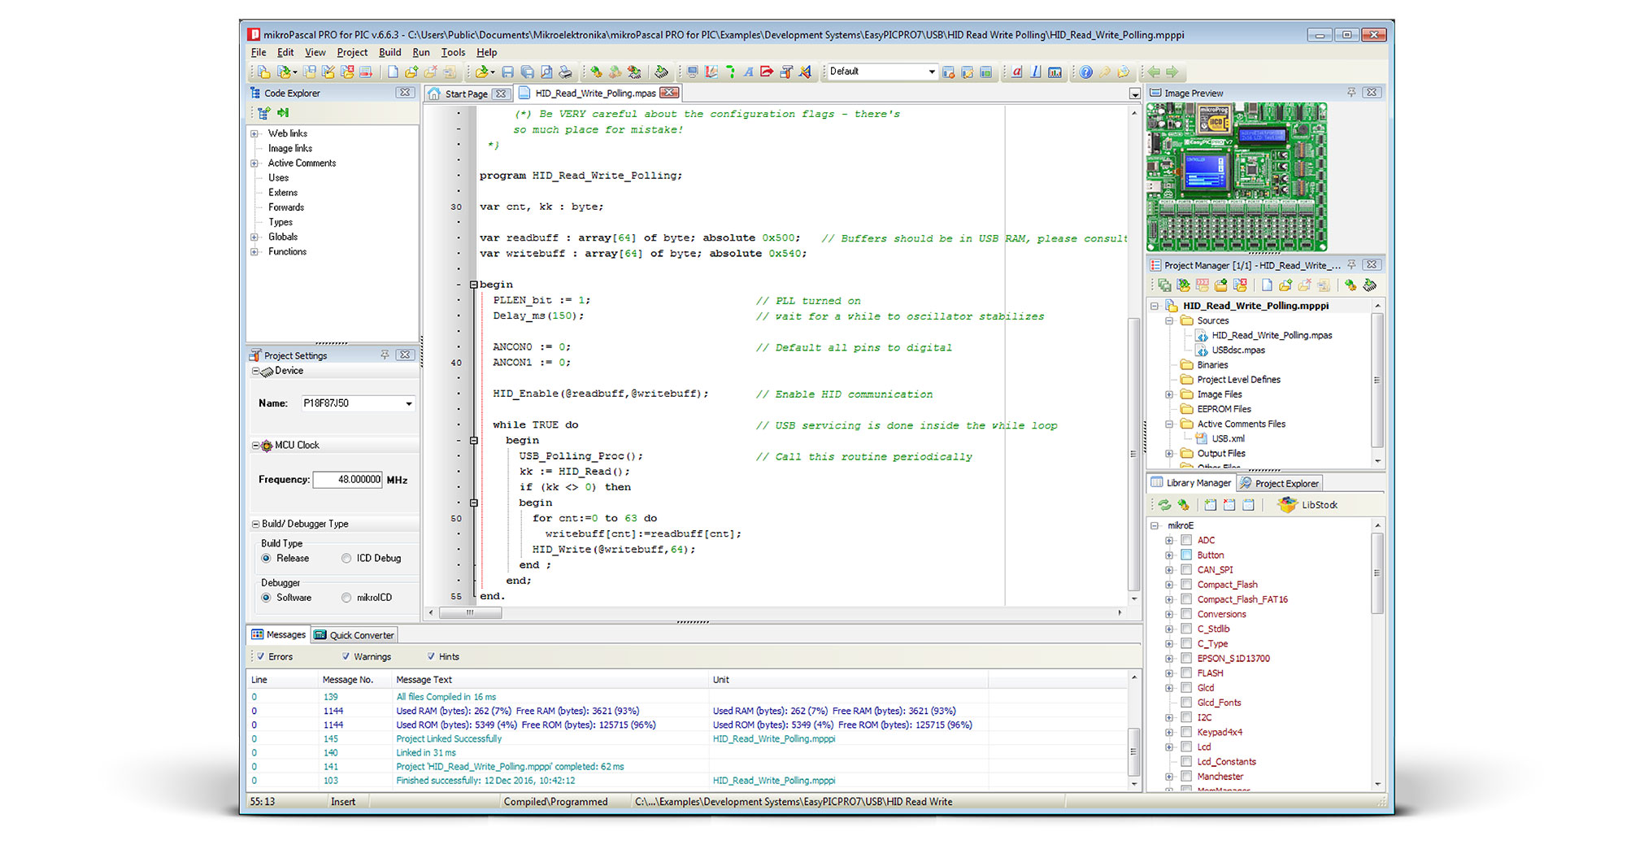Pin the Image Preview panel
Screen dimensions: 1644x849
(1351, 93)
